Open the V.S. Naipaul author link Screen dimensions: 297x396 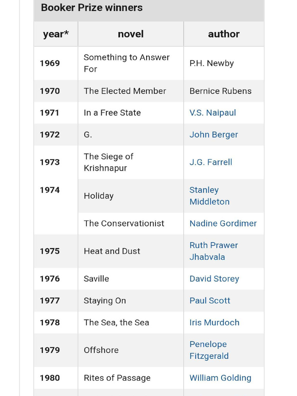click(x=212, y=113)
